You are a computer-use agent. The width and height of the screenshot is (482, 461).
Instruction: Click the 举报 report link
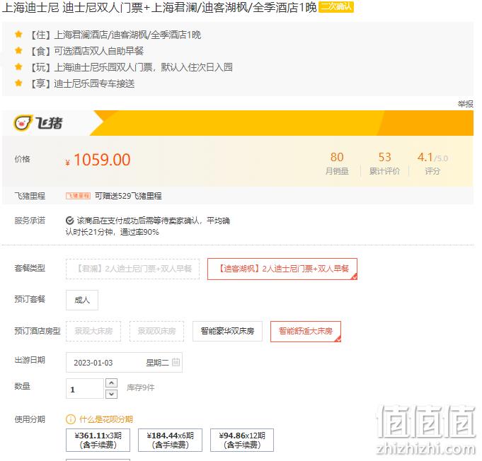[466, 104]
